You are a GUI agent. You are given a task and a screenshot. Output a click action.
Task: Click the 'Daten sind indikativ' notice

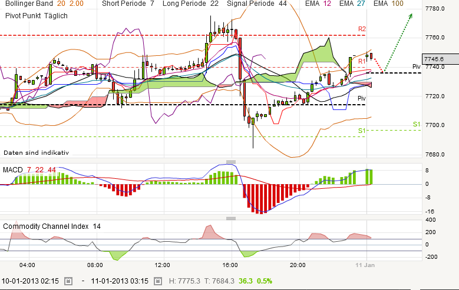36,152
